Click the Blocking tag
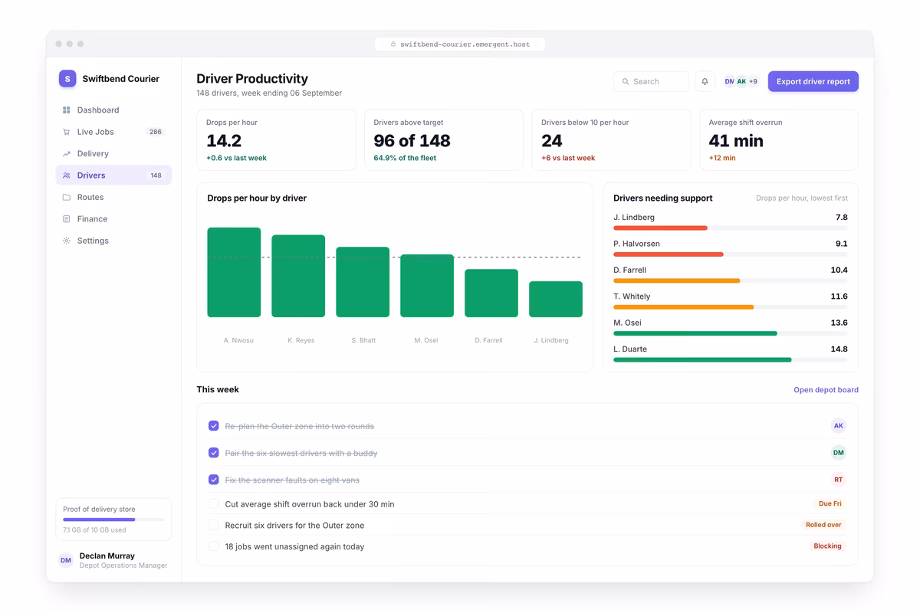This screenshot has width=920, height=613. [x=828, y=546]
